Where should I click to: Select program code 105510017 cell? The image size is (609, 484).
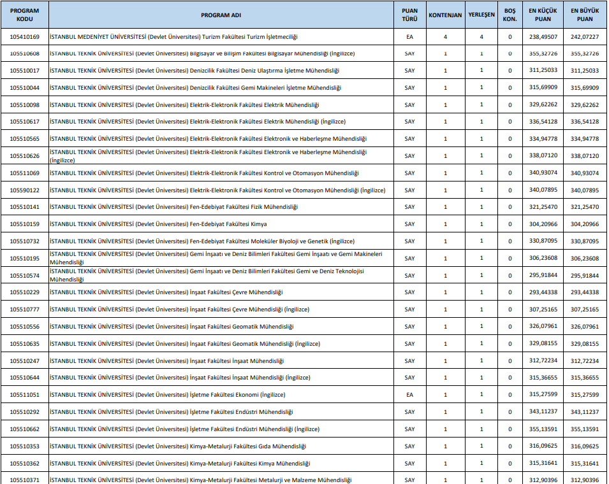tap(24, 70)
